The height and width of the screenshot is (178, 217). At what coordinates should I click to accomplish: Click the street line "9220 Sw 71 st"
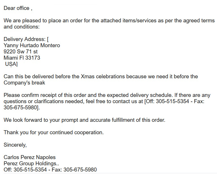(21, 52)
